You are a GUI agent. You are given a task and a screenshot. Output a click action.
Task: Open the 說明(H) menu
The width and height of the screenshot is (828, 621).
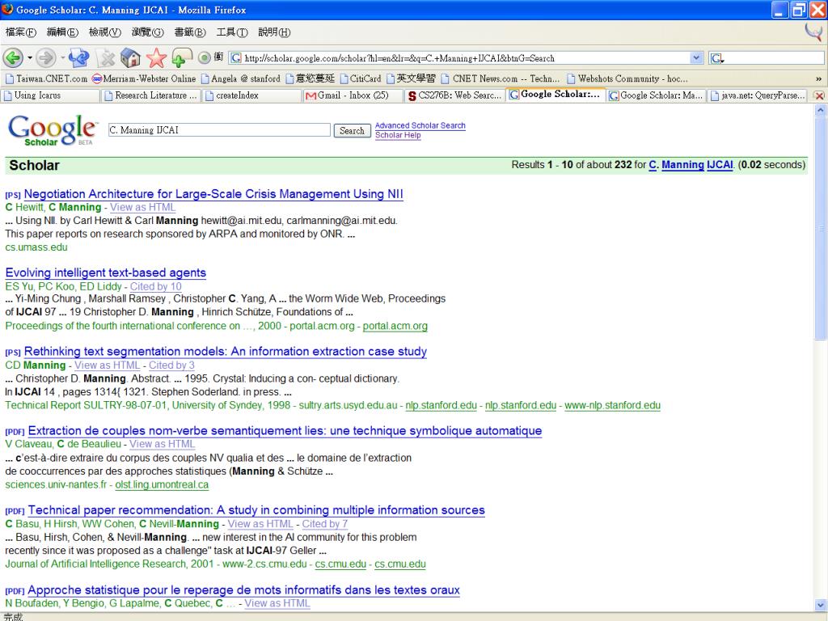[x=274, y=32]
